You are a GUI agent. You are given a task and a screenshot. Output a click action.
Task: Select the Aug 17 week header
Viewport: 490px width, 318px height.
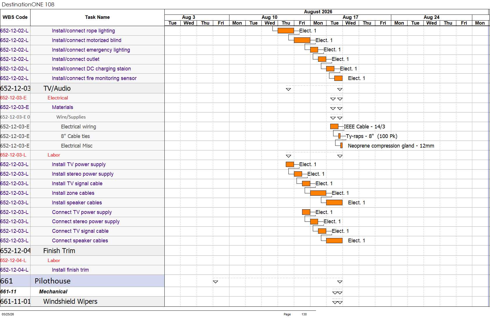click(351, 17)
